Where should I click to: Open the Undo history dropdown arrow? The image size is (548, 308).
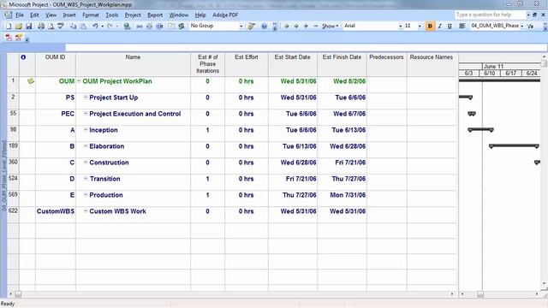click(x=103, y=27)
